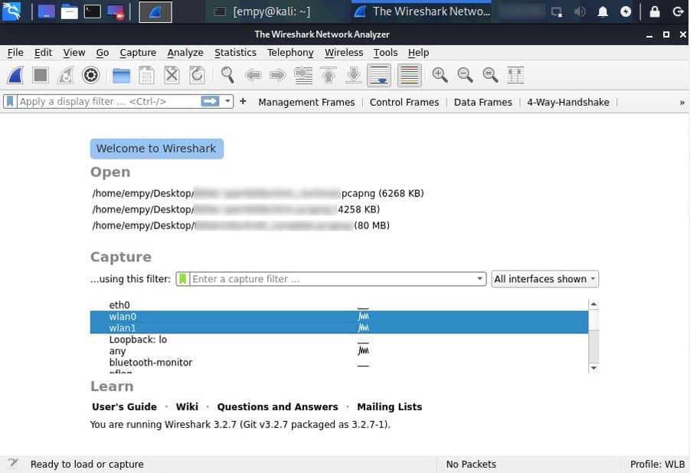
Task: Toggle auto-scroll during live capture
Action: pos(379,75)
